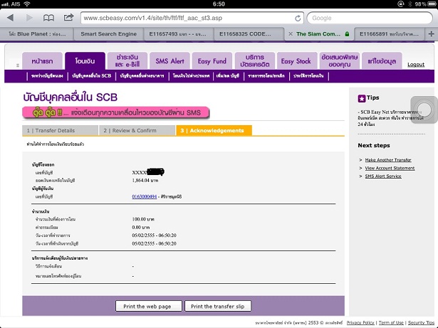Click Print the web page button
The height and width of the screenshot is (328, 438).
(x=149, y=306)
